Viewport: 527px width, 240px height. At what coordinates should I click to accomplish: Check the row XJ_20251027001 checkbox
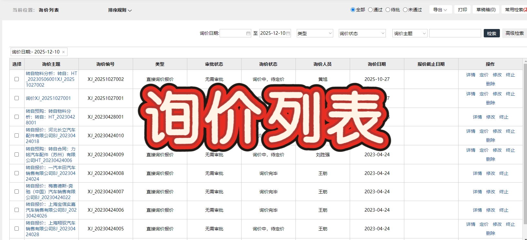(17, 98)
